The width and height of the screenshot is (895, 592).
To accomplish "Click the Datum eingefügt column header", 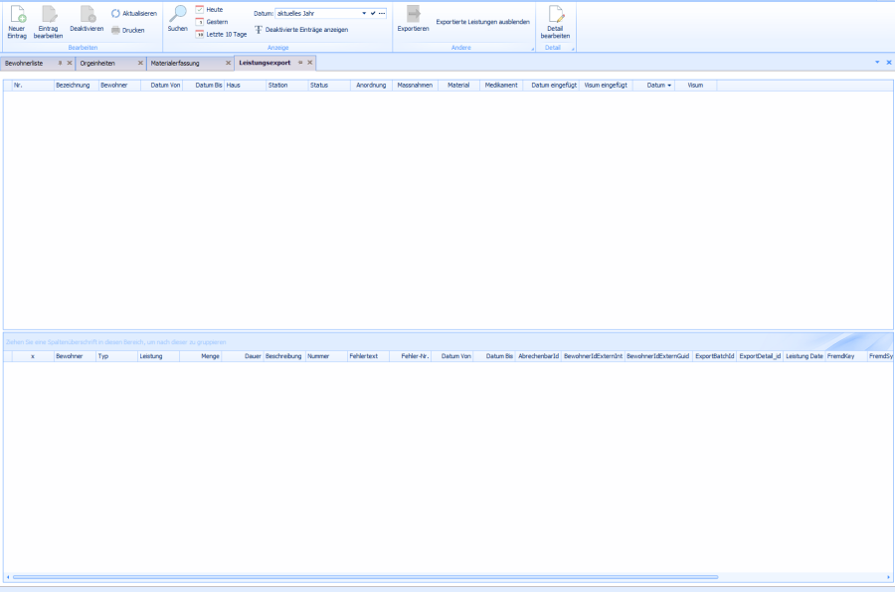I will 551,85.
